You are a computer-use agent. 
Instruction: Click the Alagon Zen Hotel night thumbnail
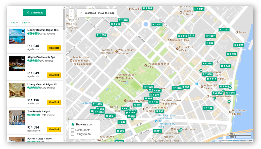click(17, 63)
